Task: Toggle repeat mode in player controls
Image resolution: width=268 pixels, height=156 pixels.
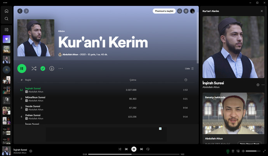Action: (x=148, y=149)
